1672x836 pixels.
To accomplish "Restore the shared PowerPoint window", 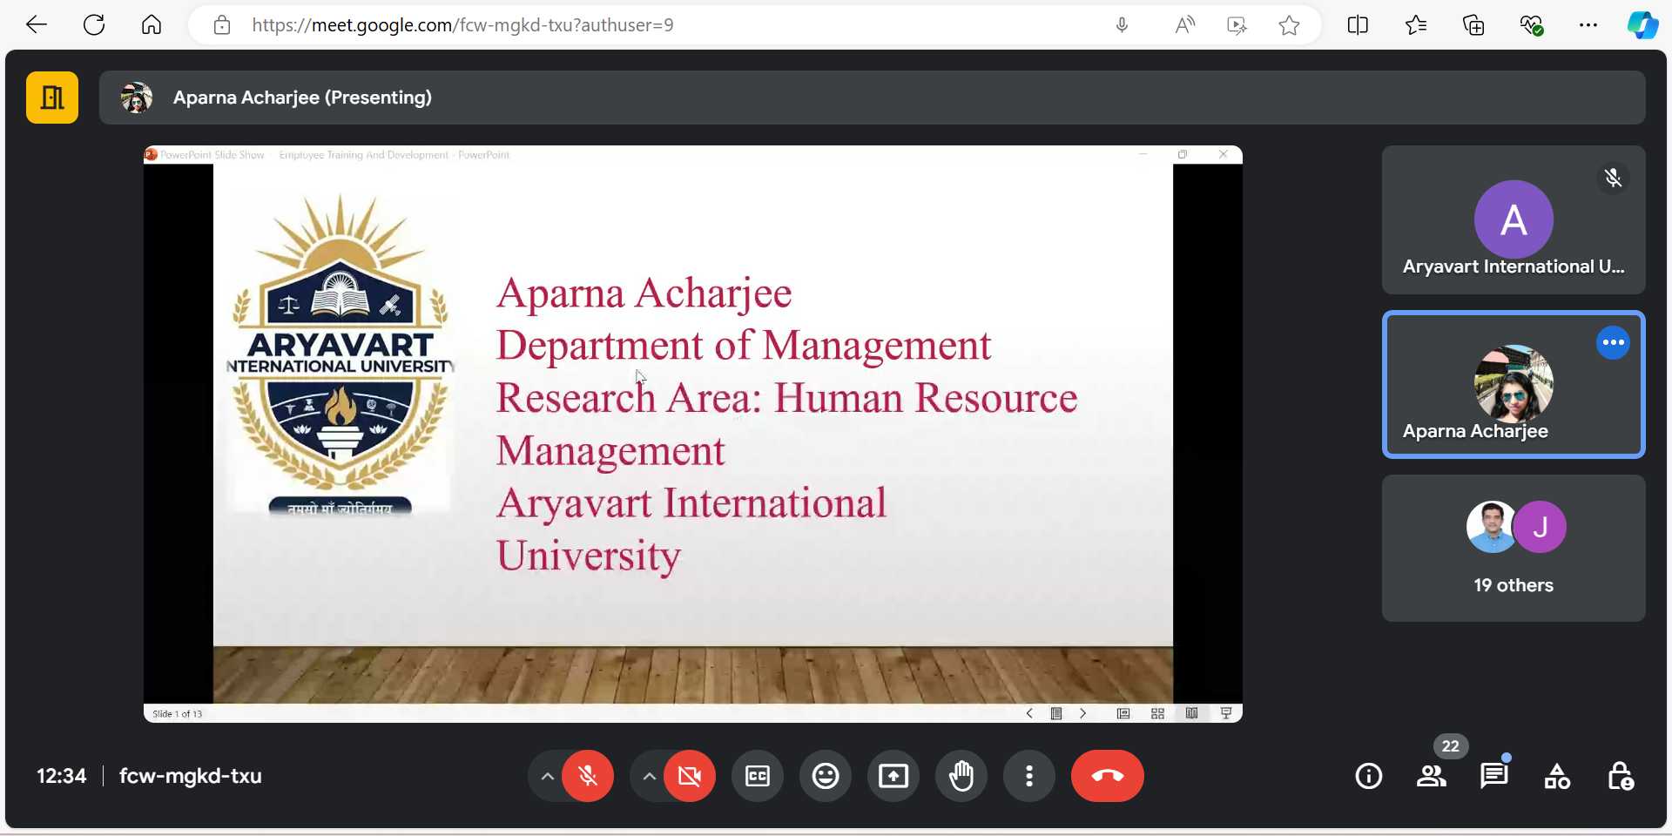I will (1183, 154).
